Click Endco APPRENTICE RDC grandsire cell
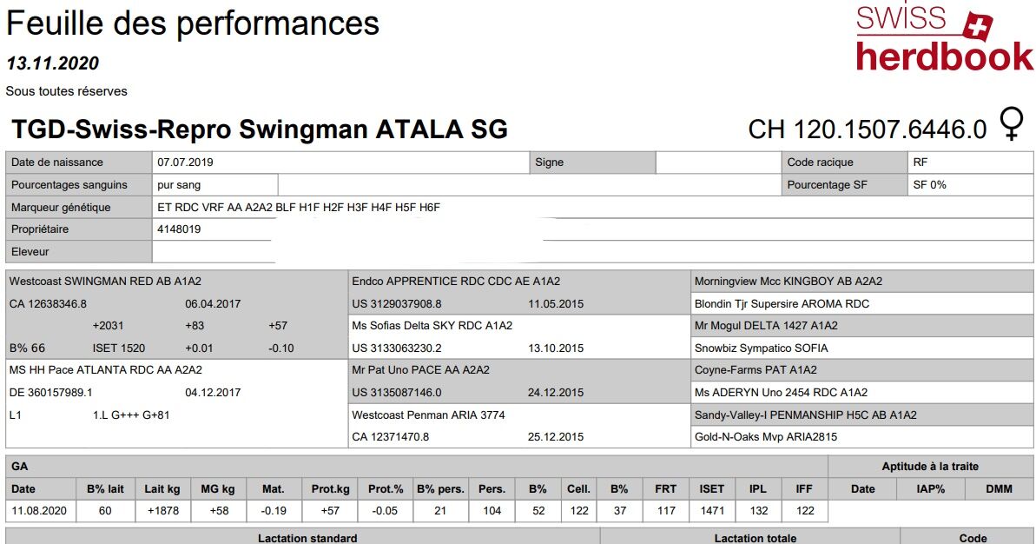 (x=455, y=282)
